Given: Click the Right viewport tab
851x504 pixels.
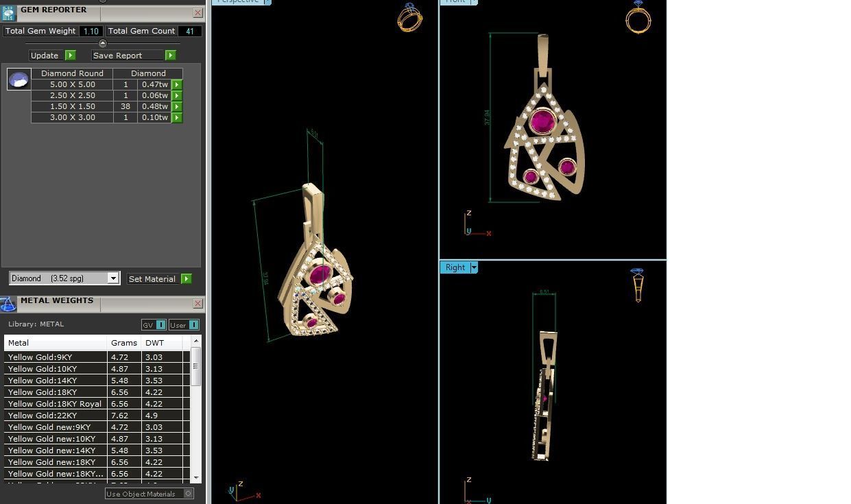Looking at the screenshot, I should [x=455, y=267].
